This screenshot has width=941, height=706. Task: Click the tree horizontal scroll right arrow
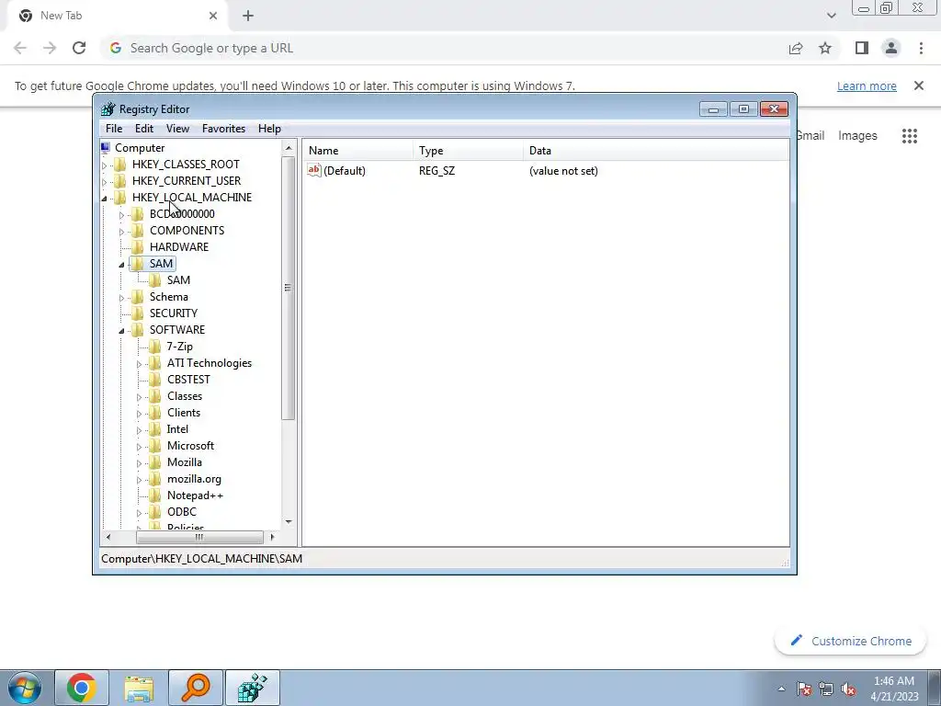[x=272, y=537]
